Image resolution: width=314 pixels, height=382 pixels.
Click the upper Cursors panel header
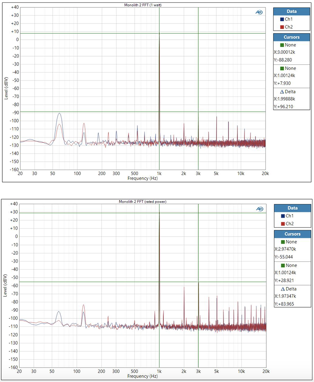(292, 37)
